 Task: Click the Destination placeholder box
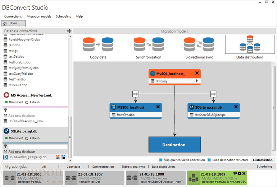[x=174, y=145]
